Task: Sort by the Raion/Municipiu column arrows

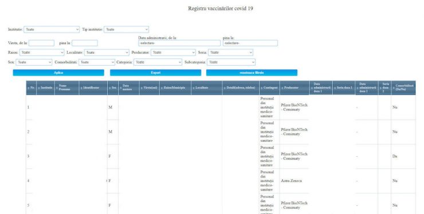Action: [x=162, y=88]
